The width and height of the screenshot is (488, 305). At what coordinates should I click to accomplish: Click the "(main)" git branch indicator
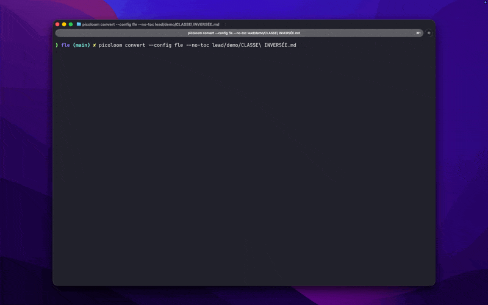tap(81, 45)
